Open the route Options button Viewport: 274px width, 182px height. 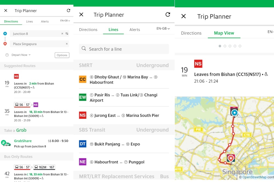62,55
